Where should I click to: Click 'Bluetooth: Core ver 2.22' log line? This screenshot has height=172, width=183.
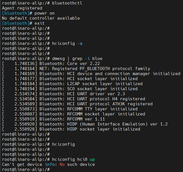pos(51,64)
